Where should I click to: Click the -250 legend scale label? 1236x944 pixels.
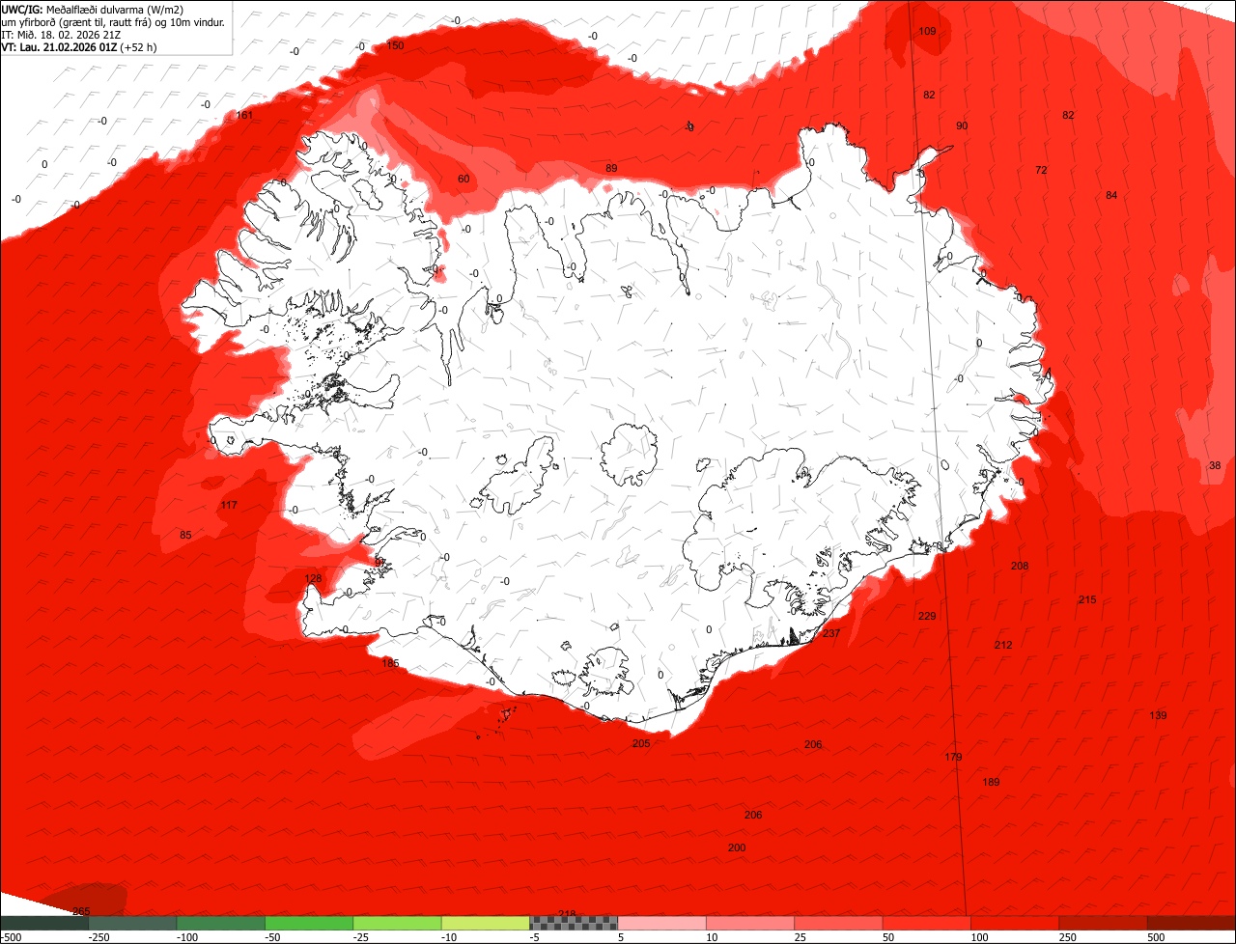coord(98,937)
